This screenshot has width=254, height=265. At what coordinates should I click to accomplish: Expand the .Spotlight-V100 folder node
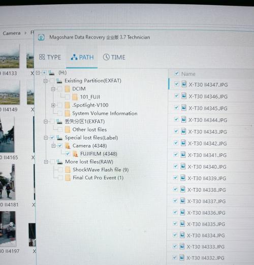point(53,105)
